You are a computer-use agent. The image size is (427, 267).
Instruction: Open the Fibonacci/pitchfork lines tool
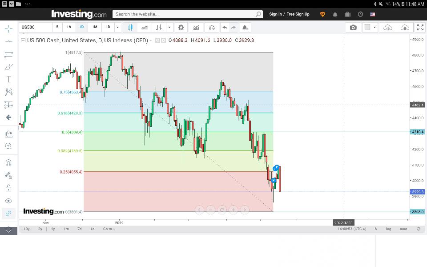click(x=8, y=54)
